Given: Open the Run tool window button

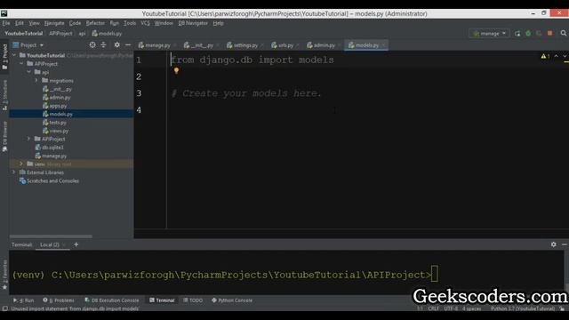Looking at the screenshot, I should click(x=24, y=300).
